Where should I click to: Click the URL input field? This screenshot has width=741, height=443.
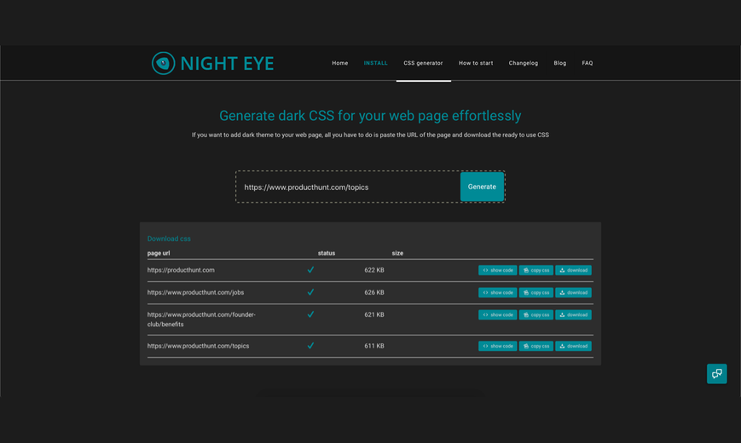348,187
